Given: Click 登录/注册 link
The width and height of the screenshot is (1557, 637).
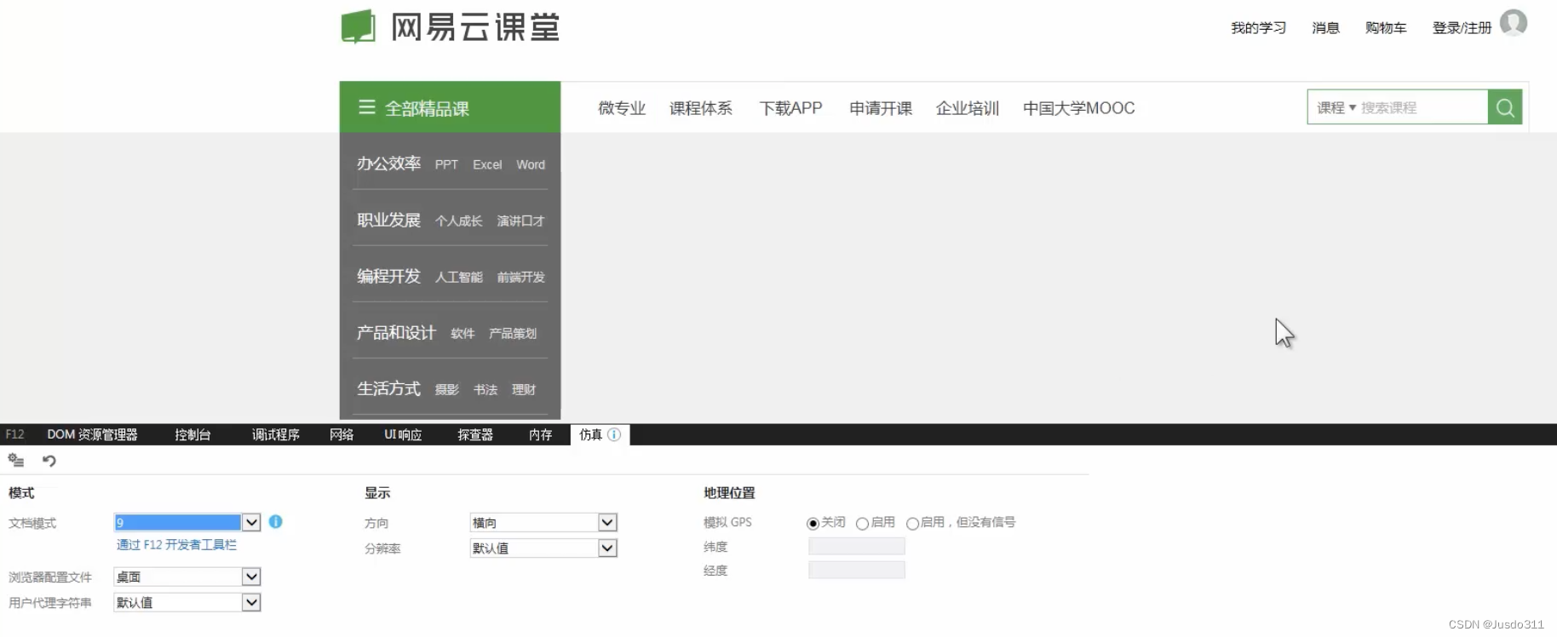Looking at the screenshot, I should (1462, 28).
